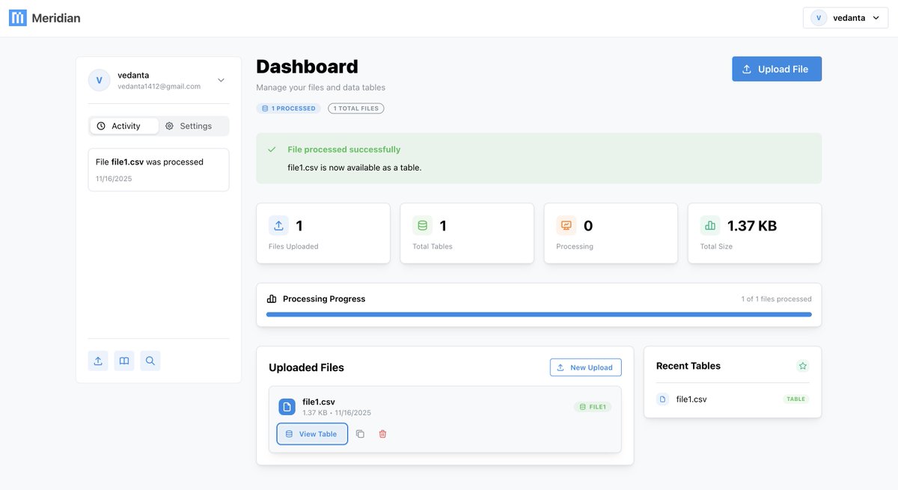Click the Total Size chart icon
Image resolution: width=898 pixels, height=490 pixels.
pos(710,225)
